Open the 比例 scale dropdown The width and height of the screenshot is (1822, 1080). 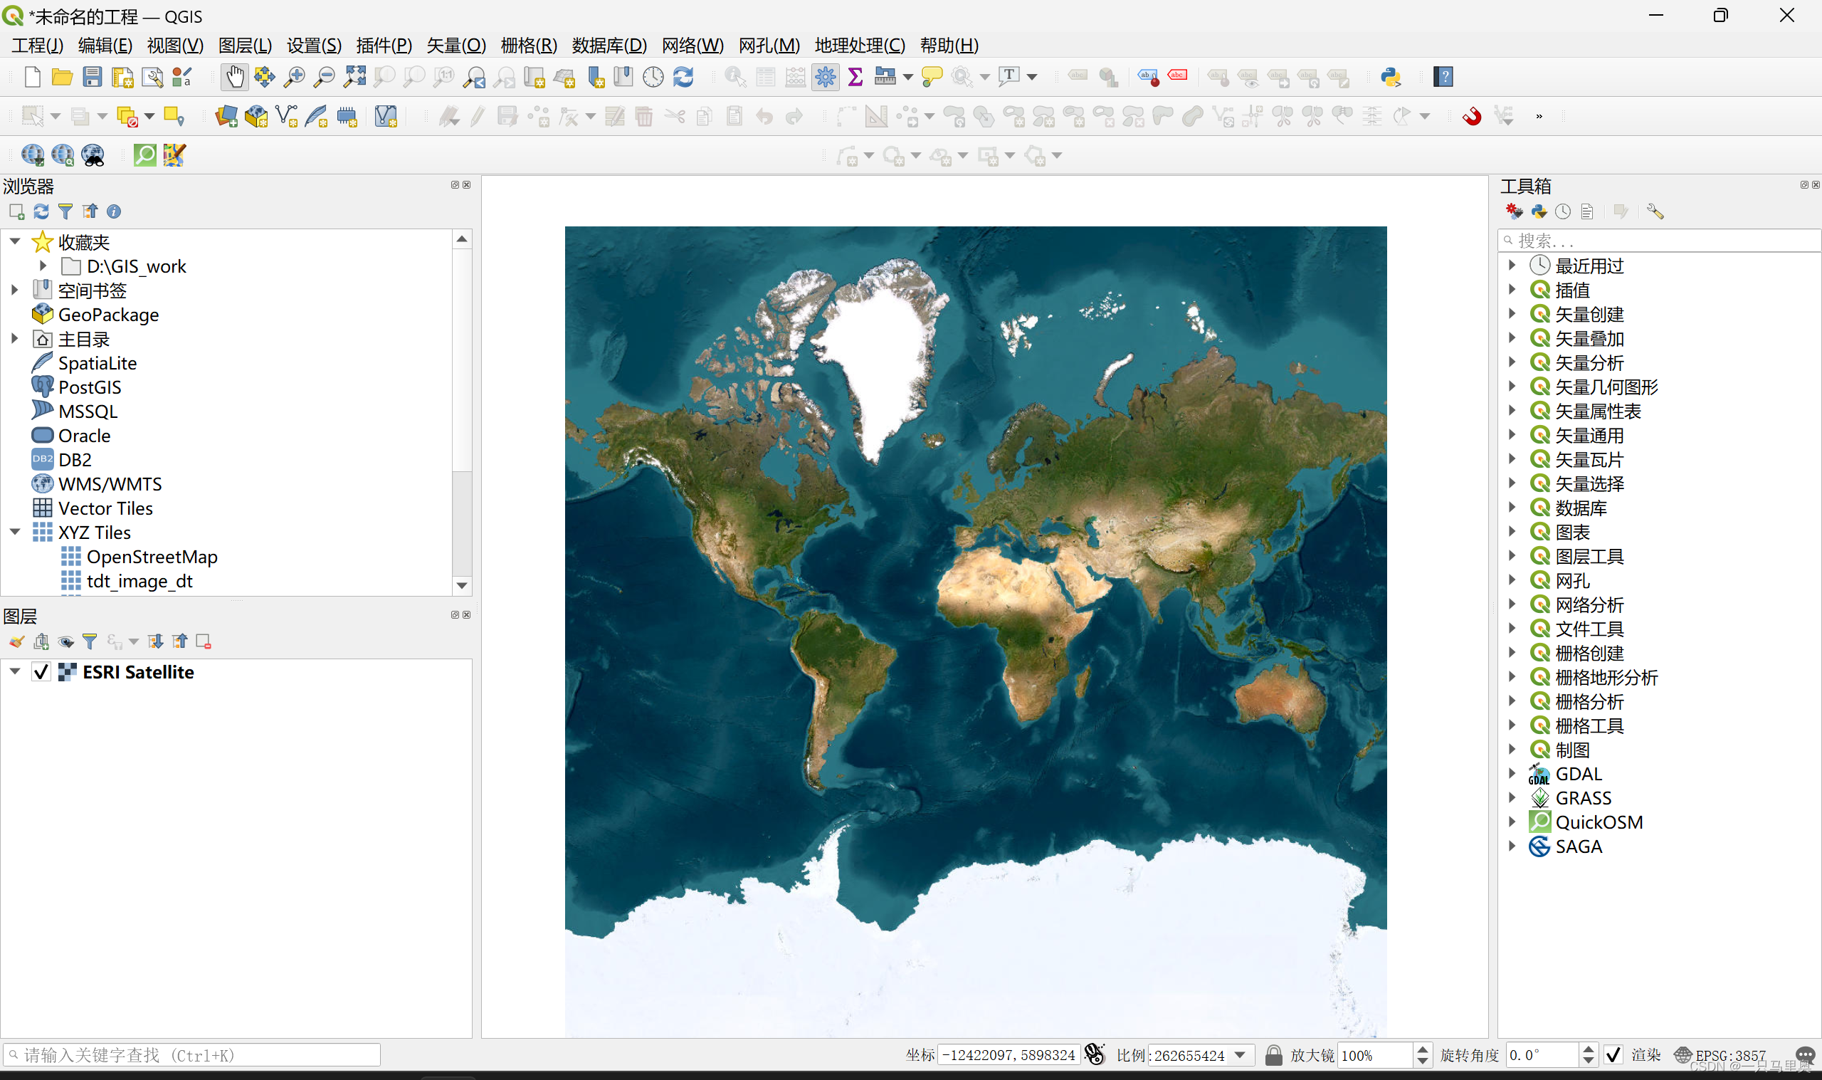point(1240,1054)
